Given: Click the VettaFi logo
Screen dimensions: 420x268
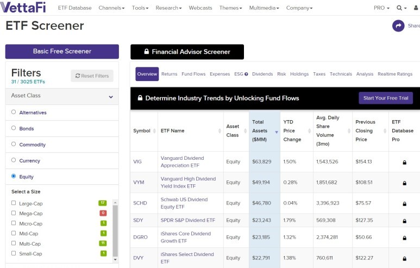Looking at the screenshot, I should [x=23, y=7].
